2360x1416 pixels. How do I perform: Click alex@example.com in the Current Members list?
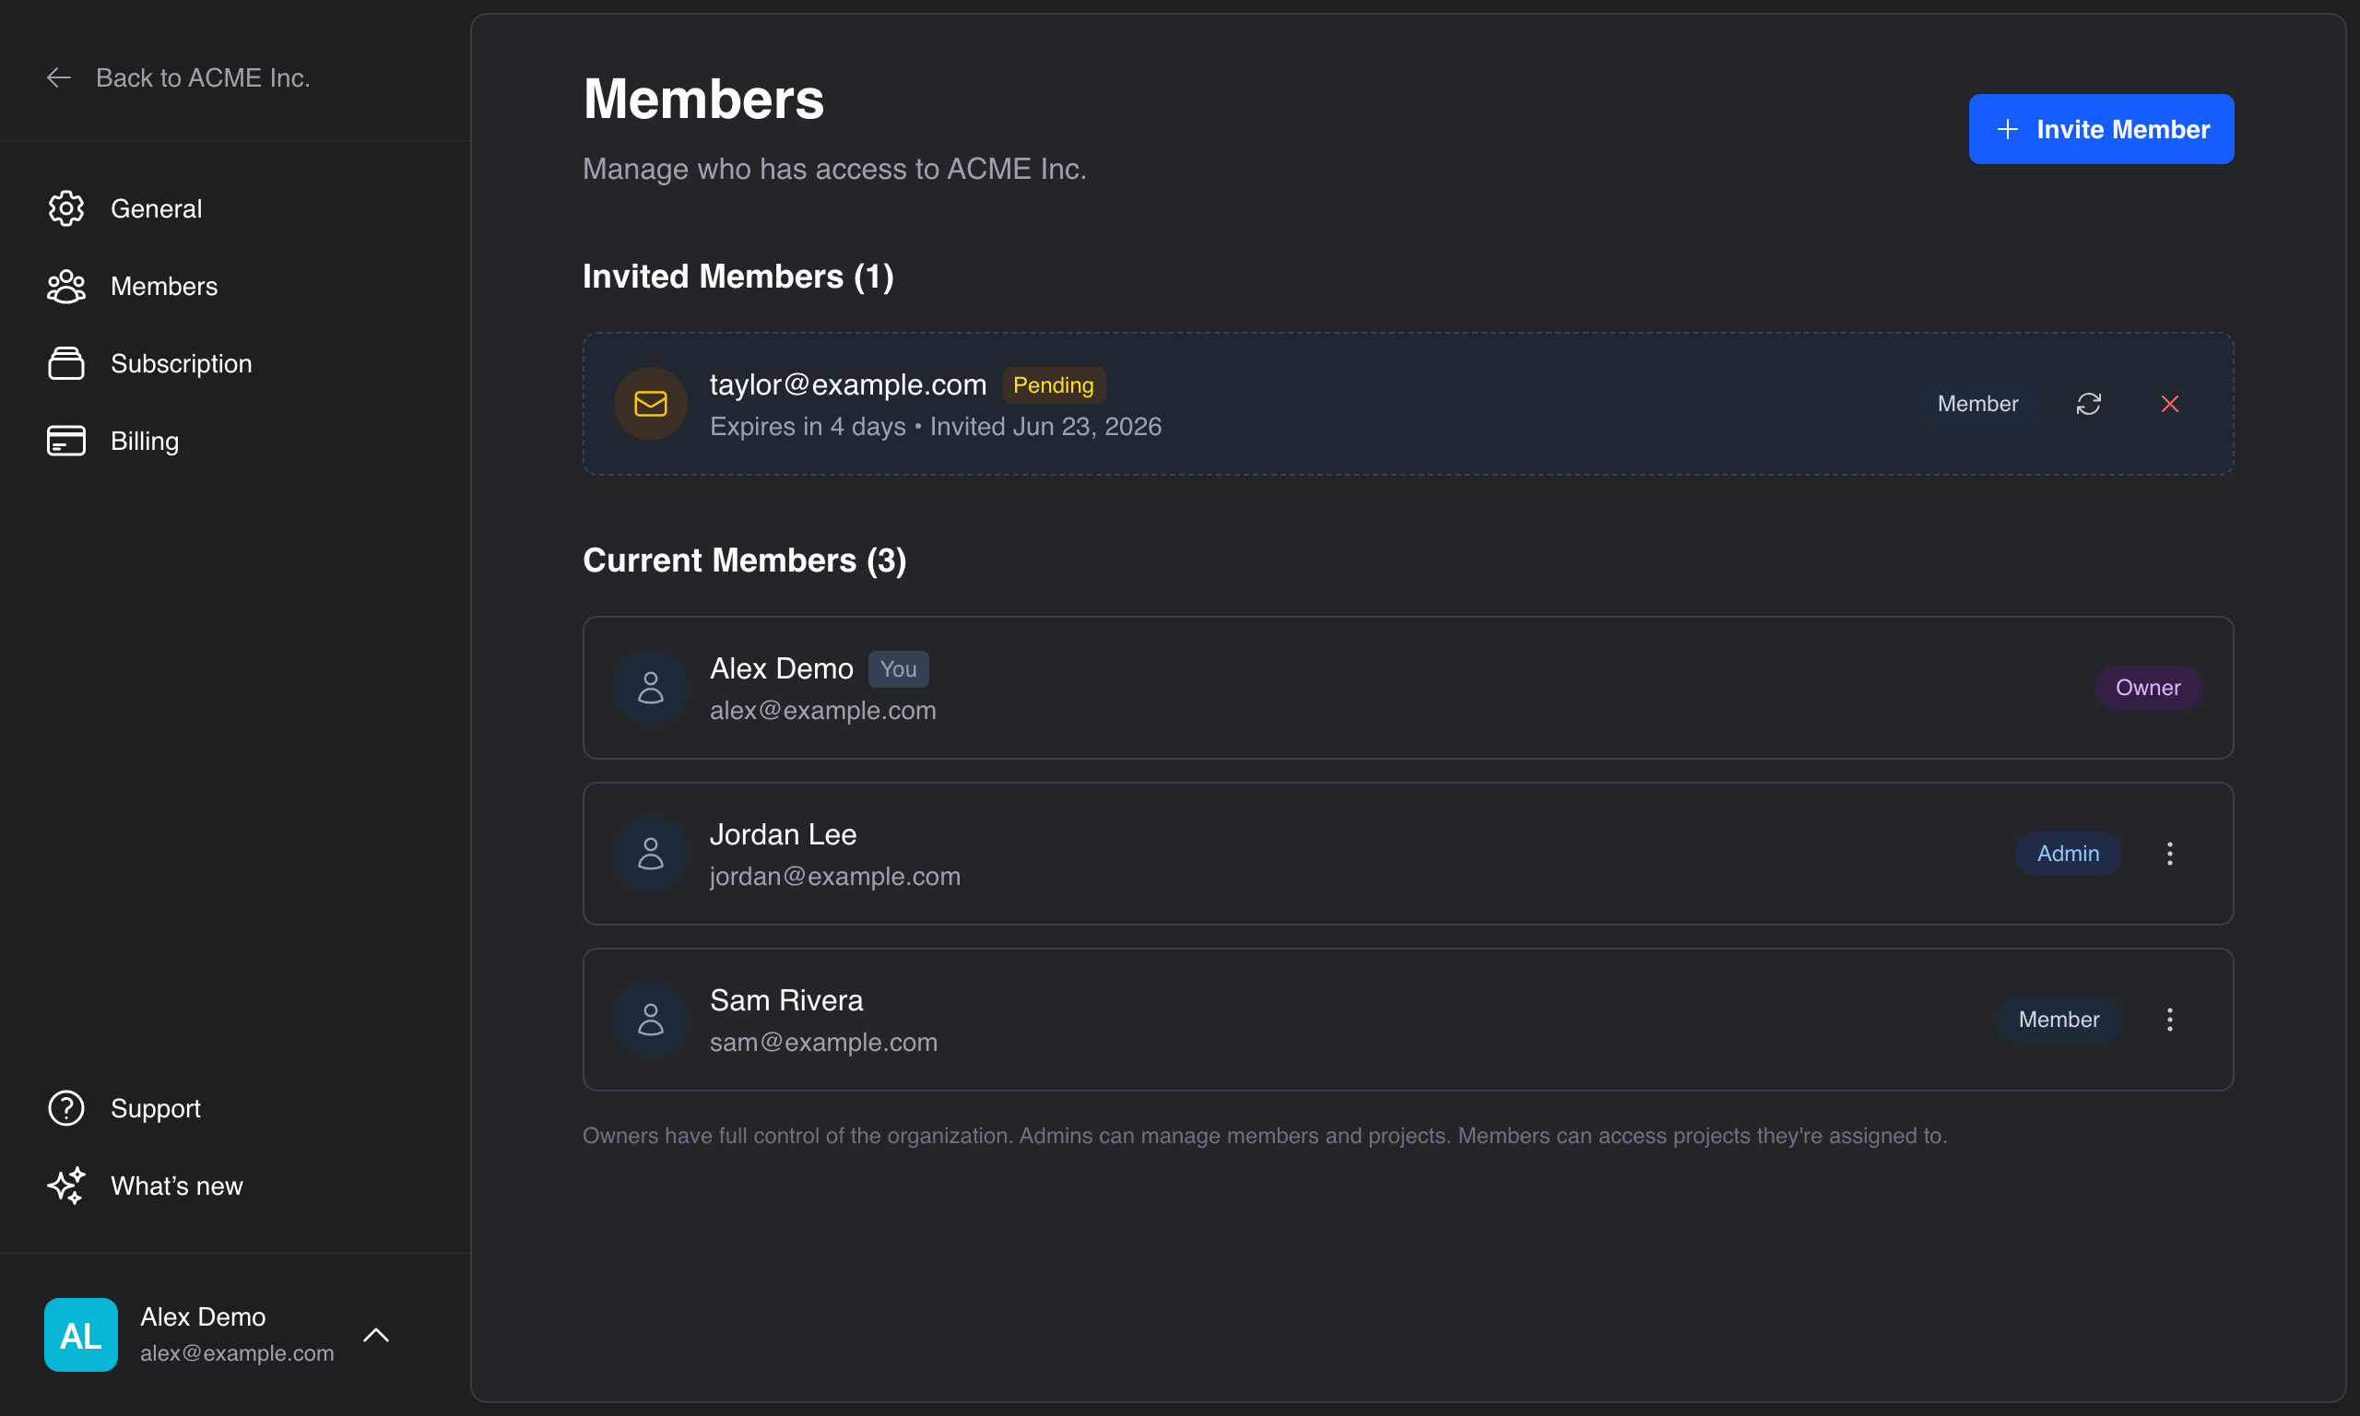click(822, 710)
